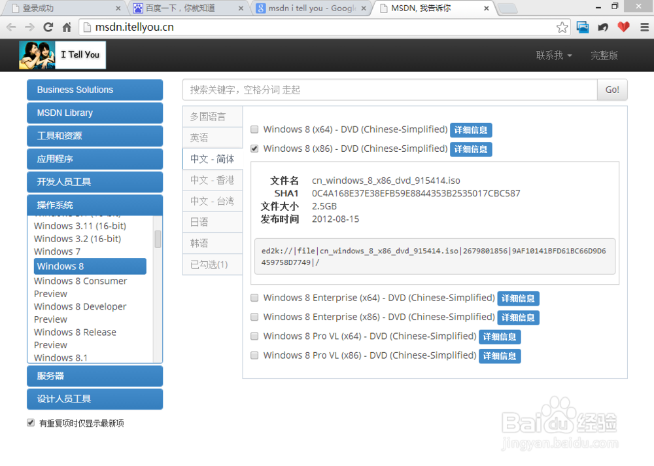Toggle 有重复项时仅显示最新项 checkbox
This screenshot has height=466, width=654.
(31, 423)
